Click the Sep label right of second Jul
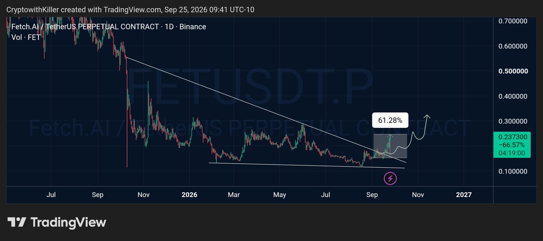Screen dimensions: 543x241 click(x=372, y=195)
